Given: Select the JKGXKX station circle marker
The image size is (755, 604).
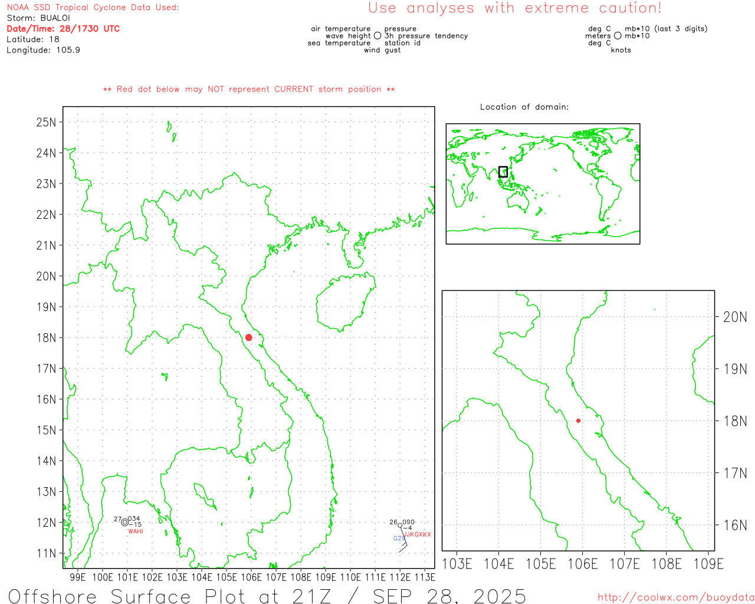Looking at the screenshot, I should (400, 526).
